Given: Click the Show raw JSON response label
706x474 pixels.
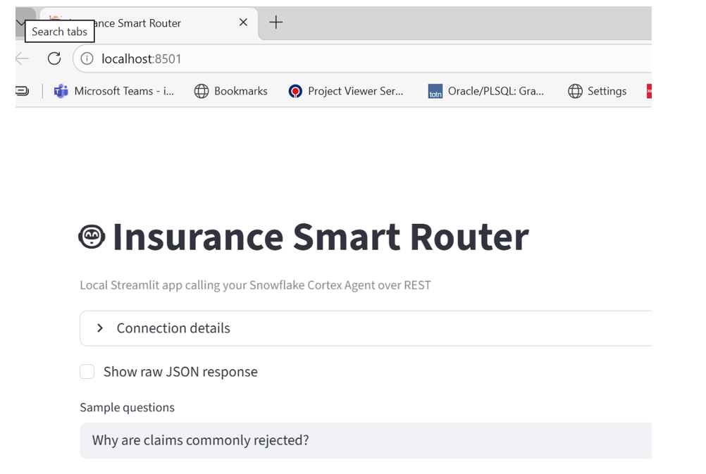Looking at the screenshot, I should [x=180, y=372].
